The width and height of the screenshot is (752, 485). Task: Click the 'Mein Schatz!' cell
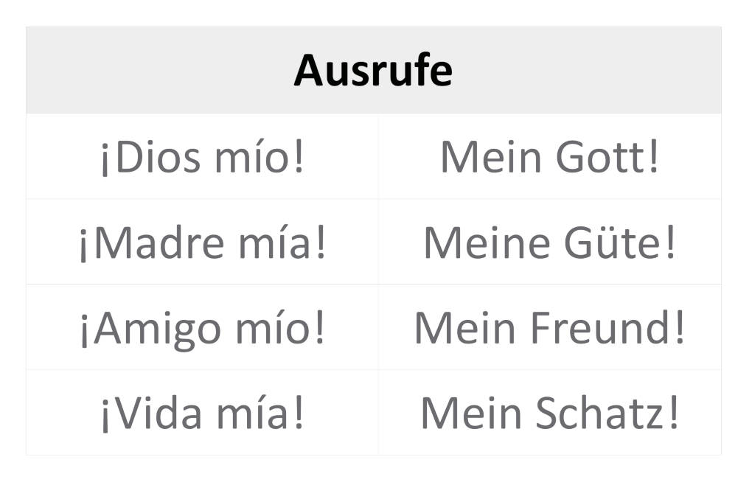pos(549,414)
